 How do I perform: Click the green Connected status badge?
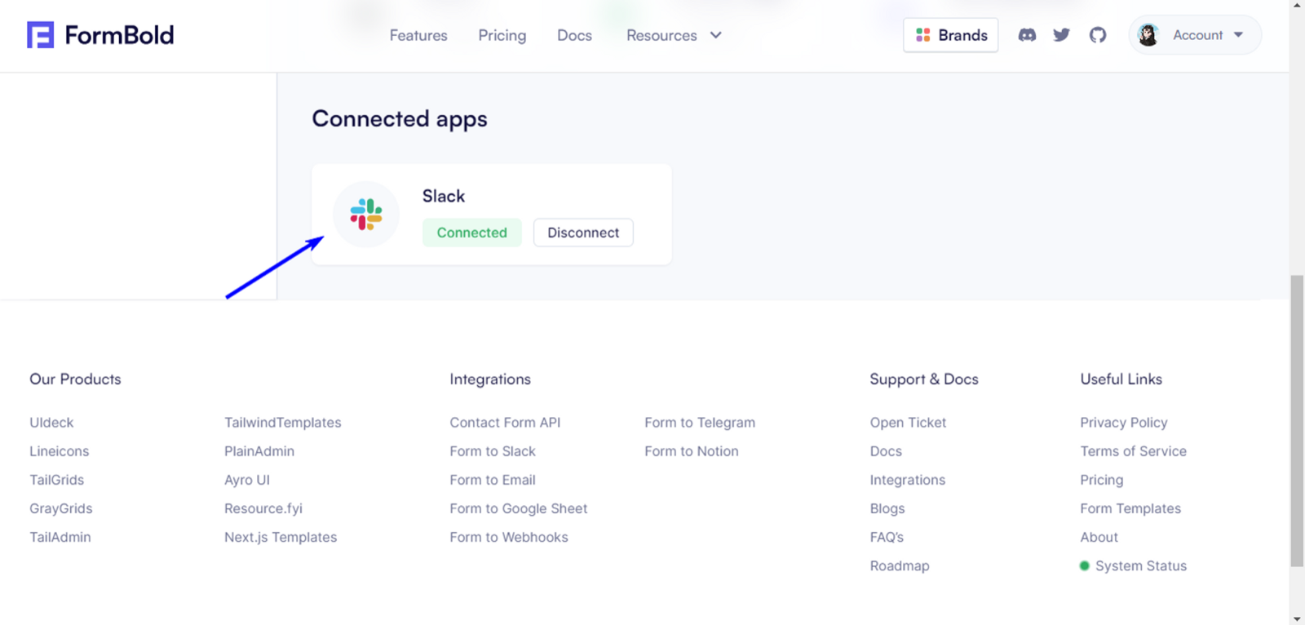[x=472, y=233]
